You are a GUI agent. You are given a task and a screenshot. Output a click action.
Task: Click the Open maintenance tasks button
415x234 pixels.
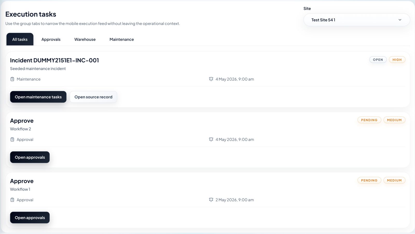coord(38,97)
